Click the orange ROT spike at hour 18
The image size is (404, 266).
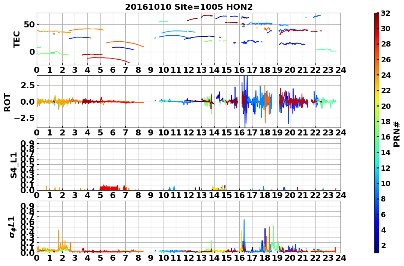click(265, 104)
